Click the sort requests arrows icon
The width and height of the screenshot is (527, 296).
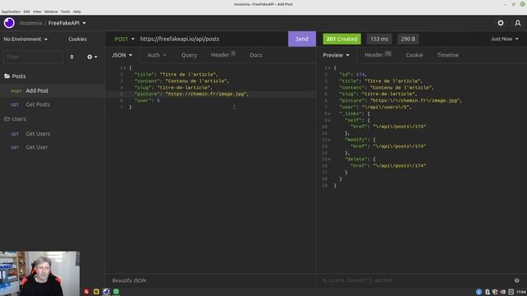pyautogui.click(x=72, y=57)
